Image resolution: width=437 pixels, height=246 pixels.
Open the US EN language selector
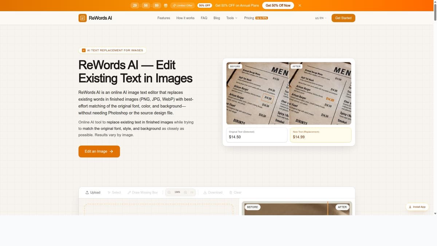pos(321,18)
